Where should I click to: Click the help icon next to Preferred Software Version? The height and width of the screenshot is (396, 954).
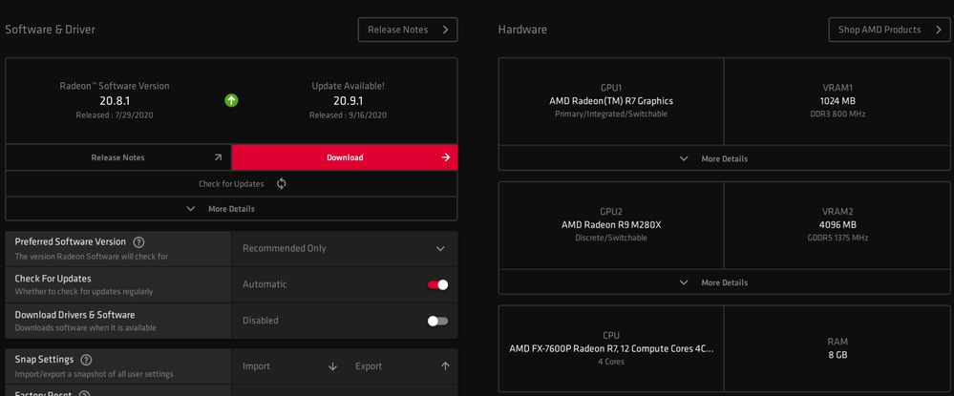(139, 242)
